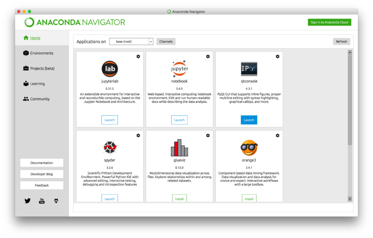The width and height of the screenshot is (373, 238).
Task: Click the Environments cube icon
Action: click(x=26, y=53)
